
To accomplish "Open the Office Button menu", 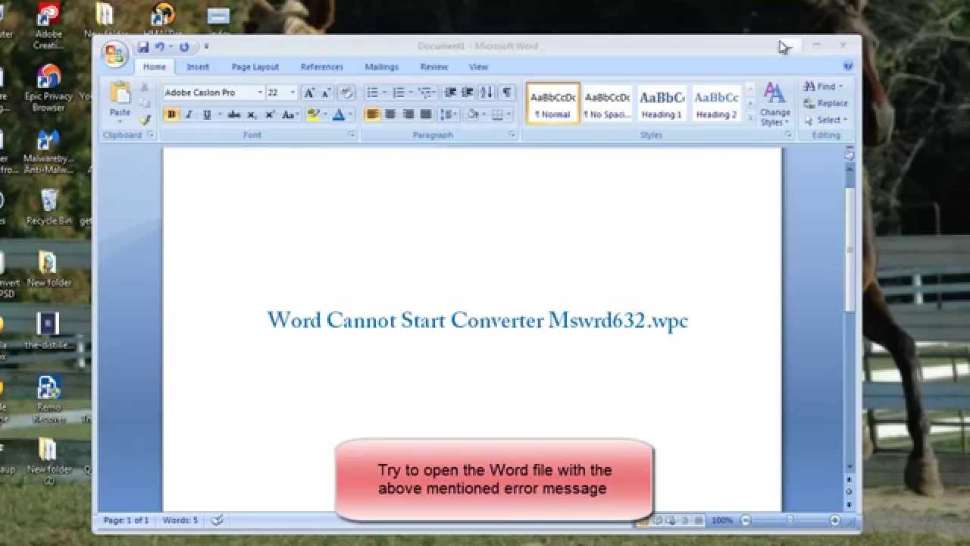I will 114,54.
